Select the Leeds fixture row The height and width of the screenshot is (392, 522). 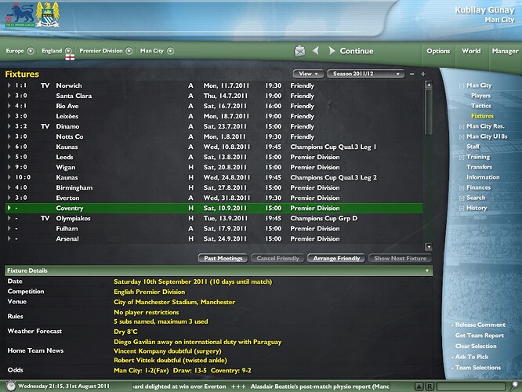(x=214, y=157)
